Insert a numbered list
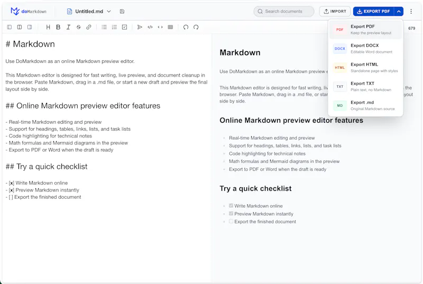 (114, 27)
